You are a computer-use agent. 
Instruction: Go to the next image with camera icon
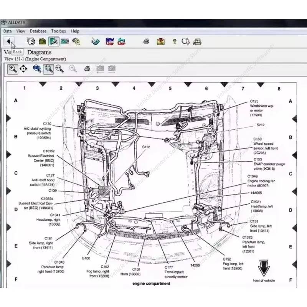[x=112, y=69]
